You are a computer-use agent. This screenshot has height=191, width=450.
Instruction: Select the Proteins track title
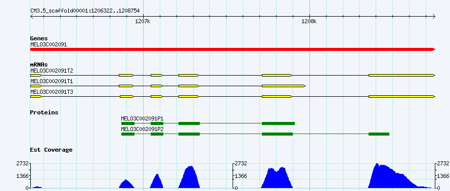[44, 112]
